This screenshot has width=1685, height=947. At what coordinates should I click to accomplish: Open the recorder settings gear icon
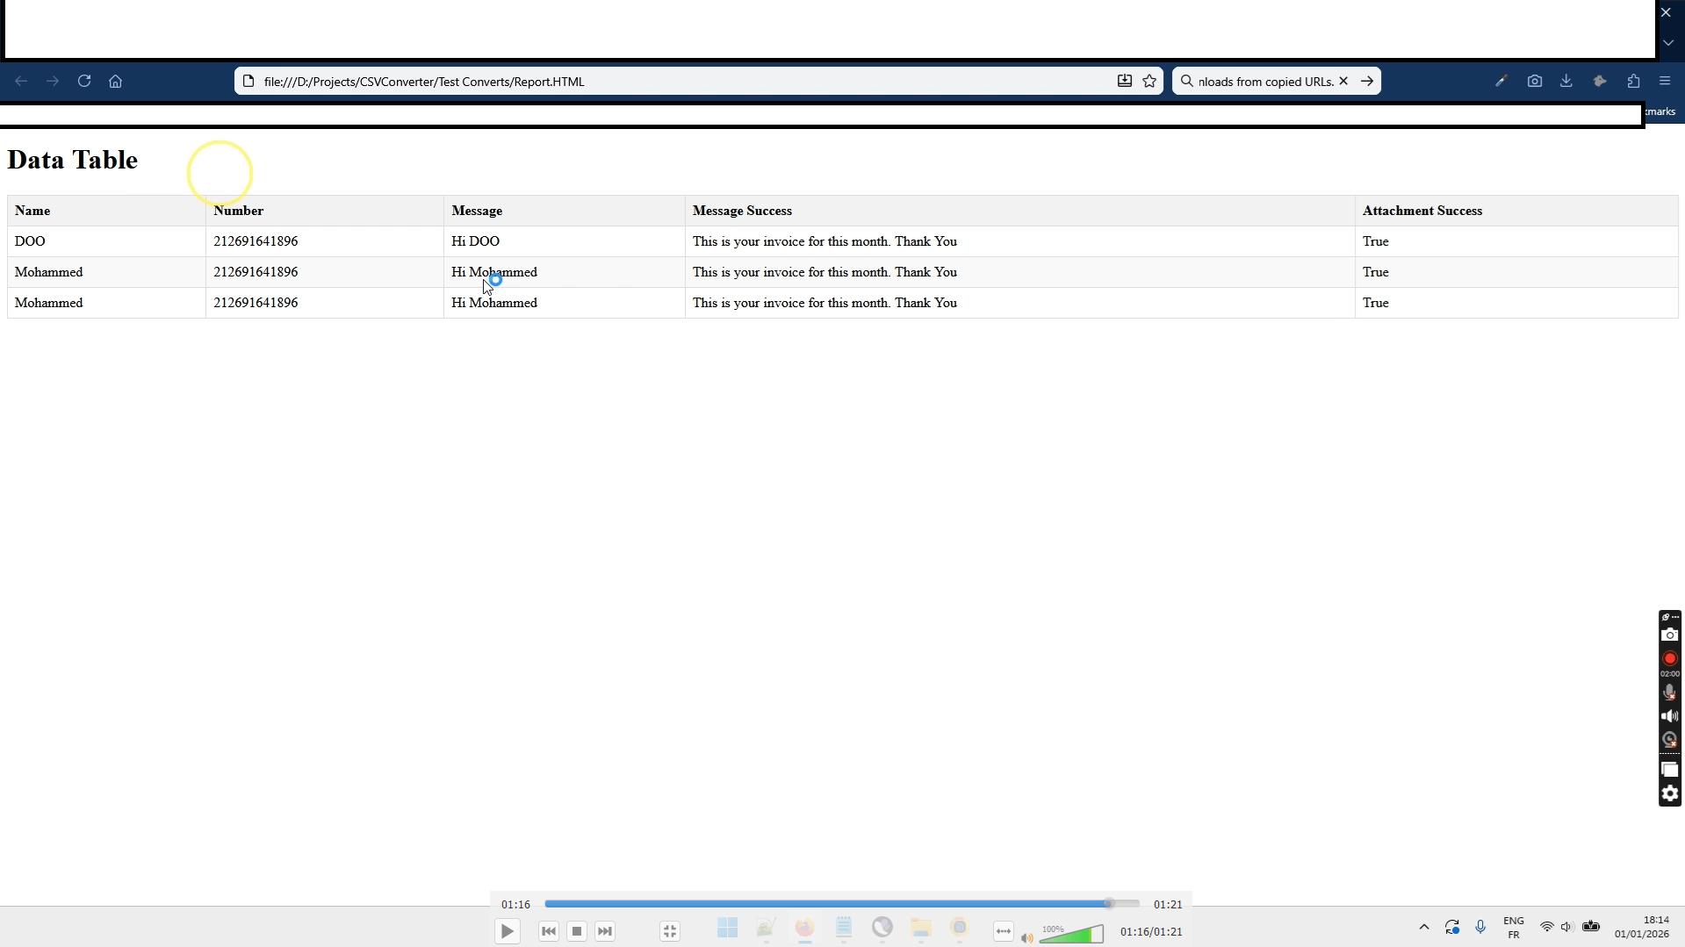(x=1669, y=794)
